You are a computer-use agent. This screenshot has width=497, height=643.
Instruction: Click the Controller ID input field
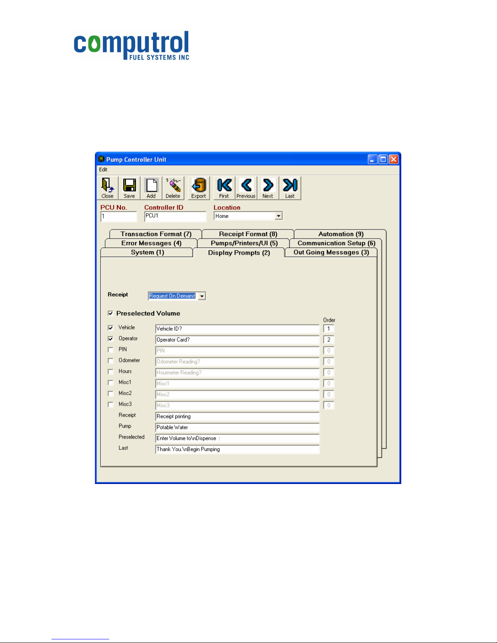(x=175, y=216)
